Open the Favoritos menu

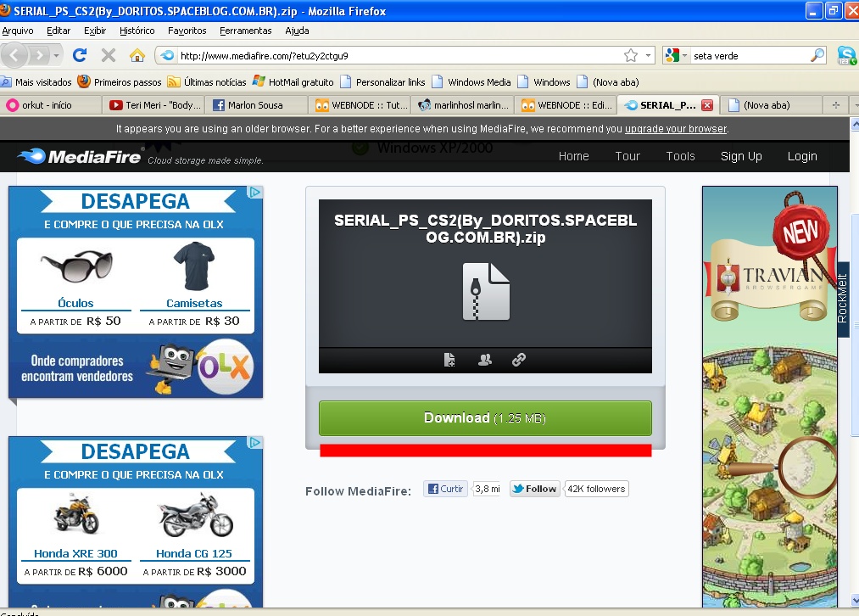(187, 31)
